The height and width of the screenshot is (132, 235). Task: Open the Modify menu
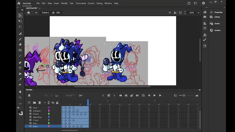(64, 3)
